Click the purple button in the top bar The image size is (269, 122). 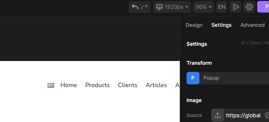coord(263,7)
